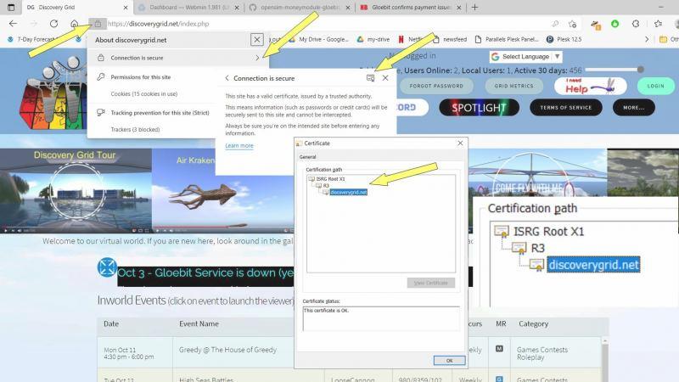Viewport: 679px width, 382px height.
Task: Close the Discovery Grid tab
Action: 126,8
